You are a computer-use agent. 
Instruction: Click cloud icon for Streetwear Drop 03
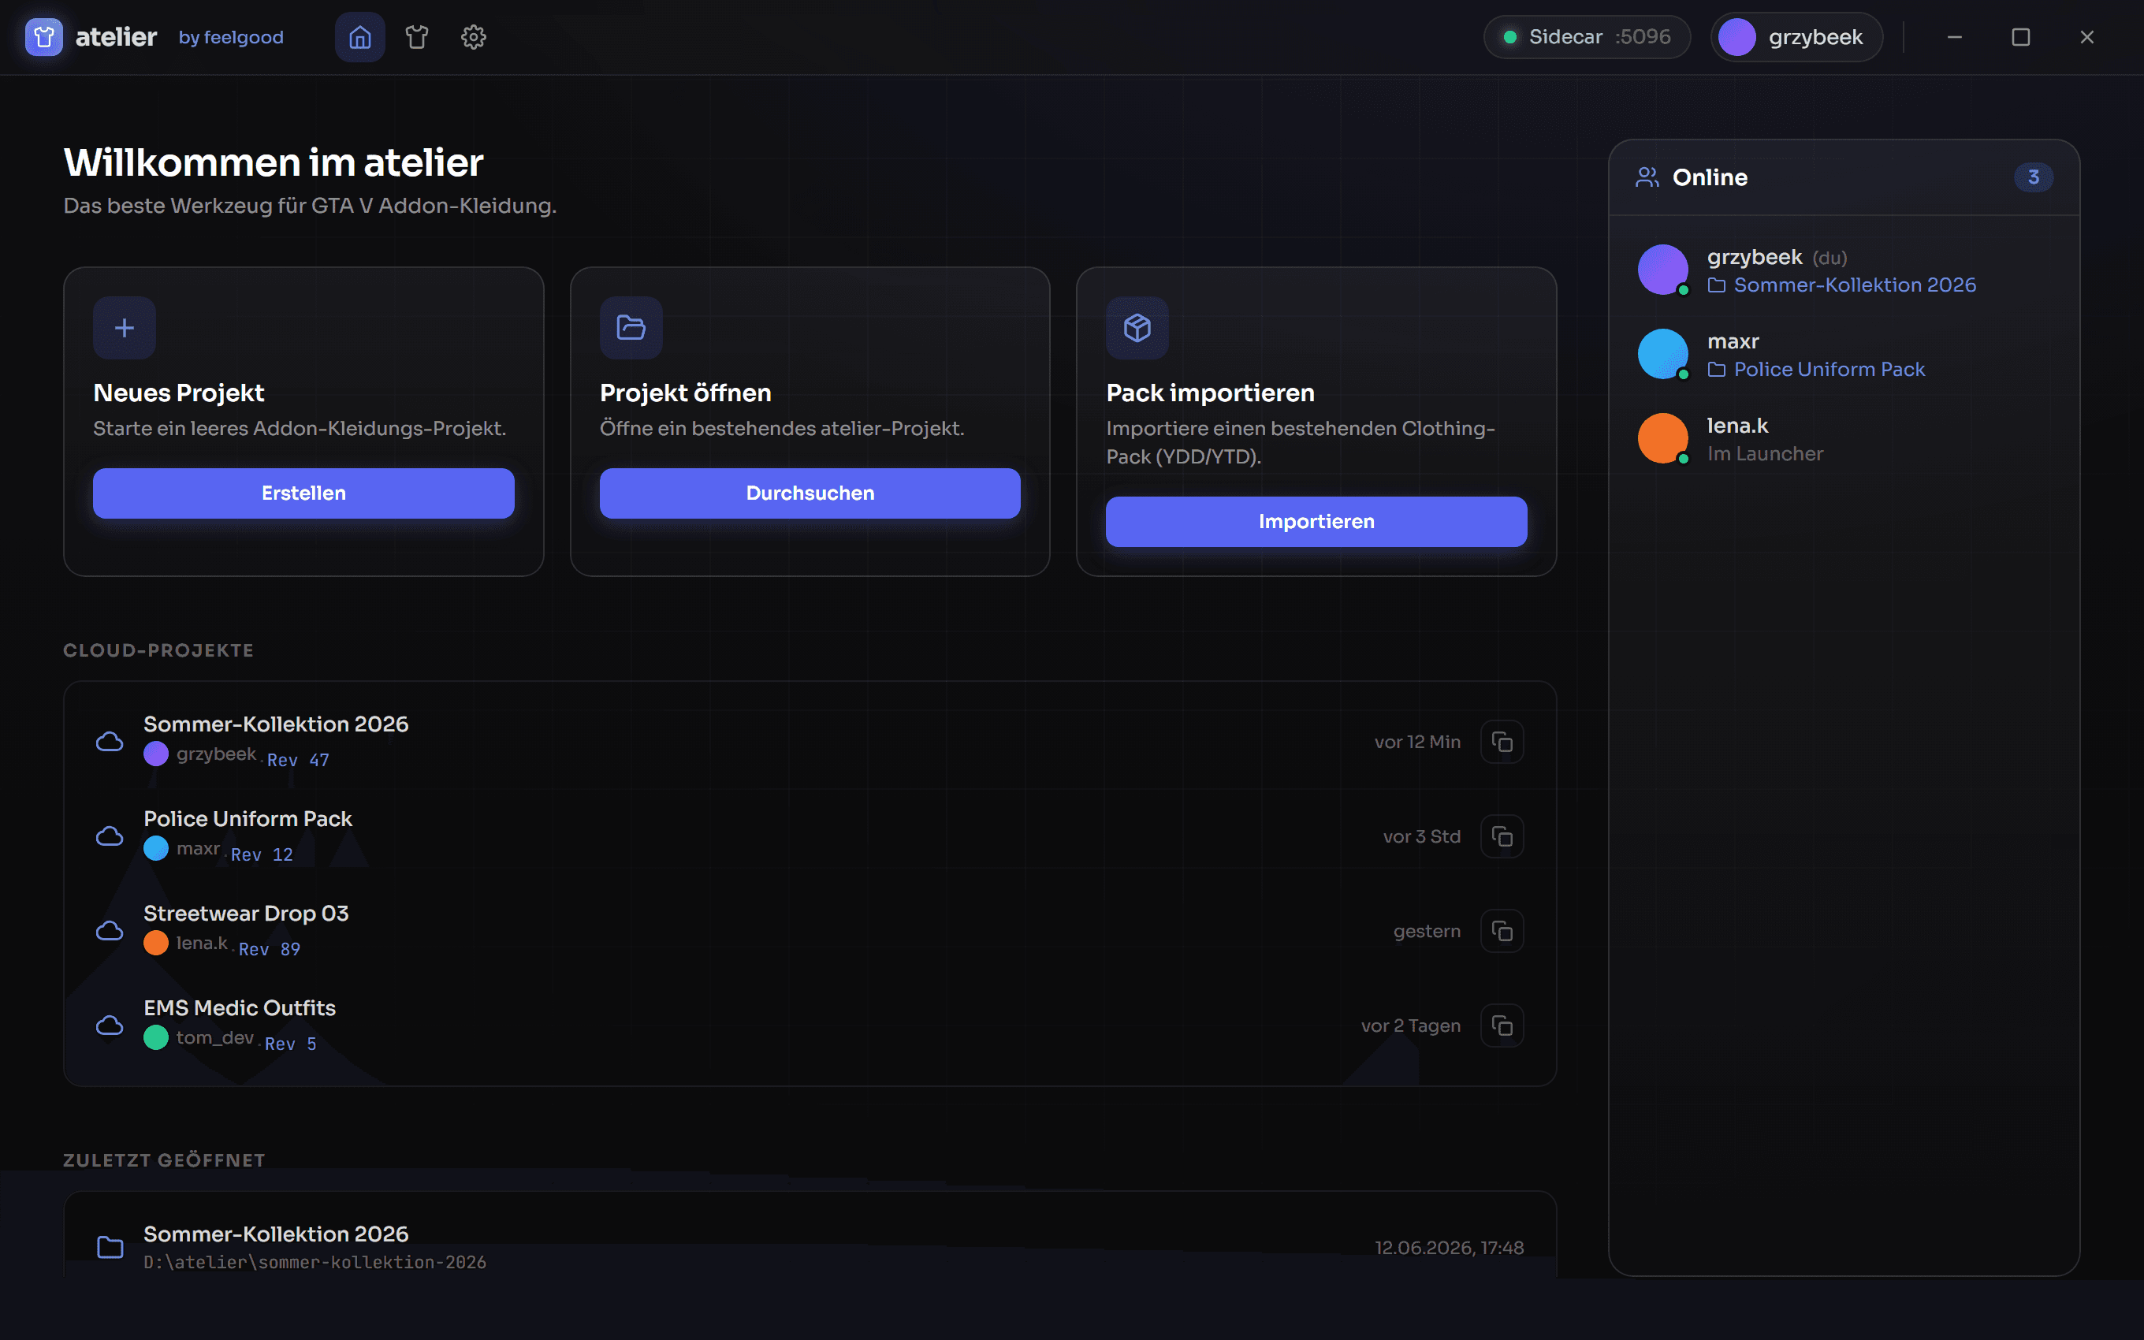point(110,931)
